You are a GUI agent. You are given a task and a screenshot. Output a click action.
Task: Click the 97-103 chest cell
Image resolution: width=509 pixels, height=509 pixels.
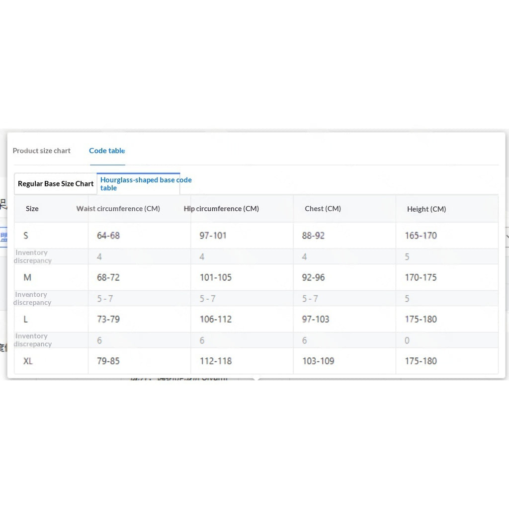316,320
